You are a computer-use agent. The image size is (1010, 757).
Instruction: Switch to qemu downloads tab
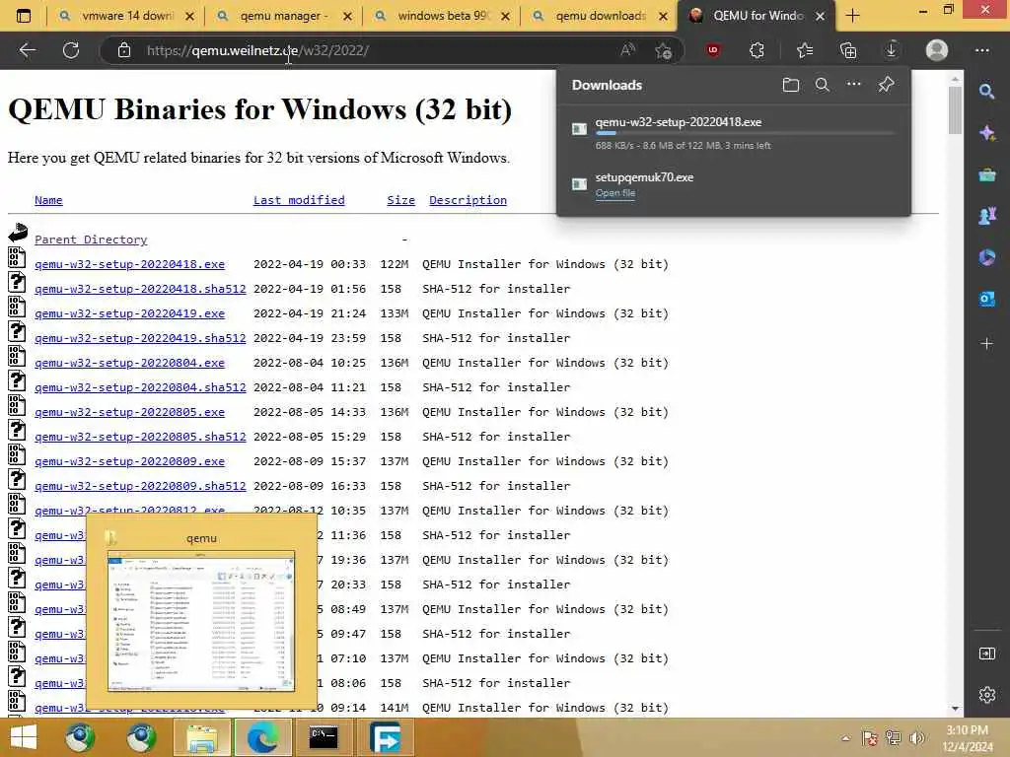click(x=599, y=16)
